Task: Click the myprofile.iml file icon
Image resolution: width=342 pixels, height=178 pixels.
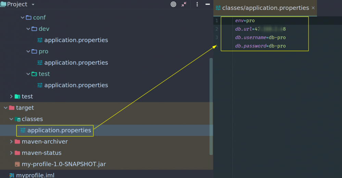Action: [11, 175]
